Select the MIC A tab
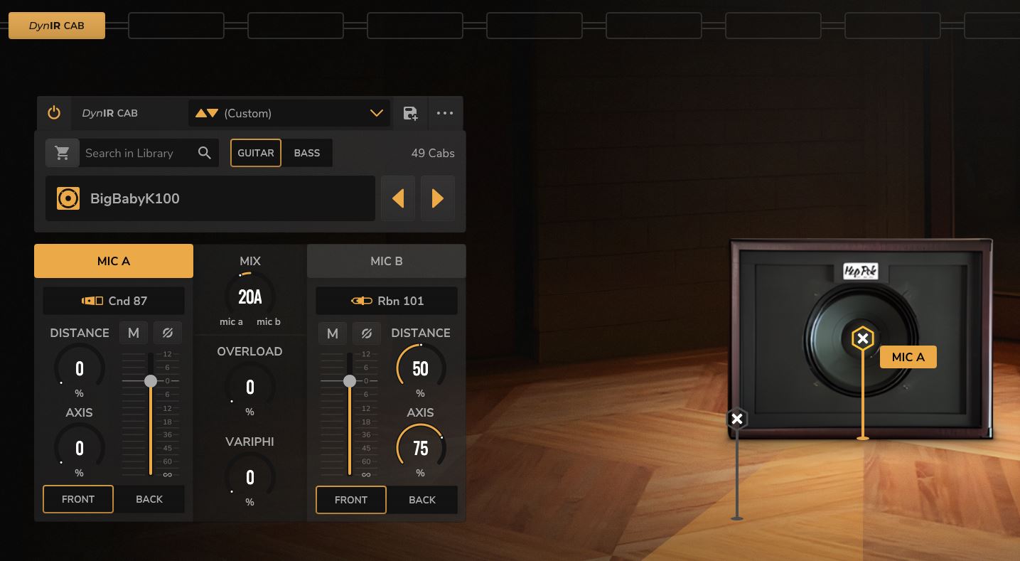 114,261
